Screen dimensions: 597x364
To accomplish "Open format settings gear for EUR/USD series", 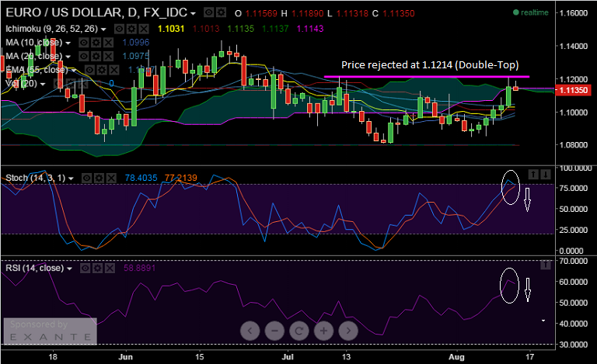I will point(222,13).
